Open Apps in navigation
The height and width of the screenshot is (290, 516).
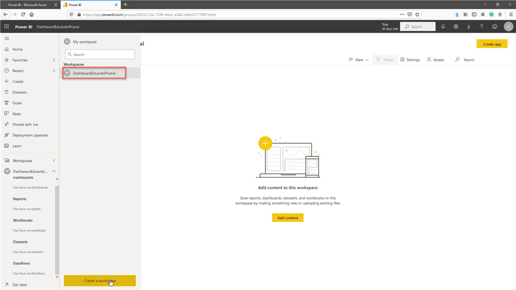[x=17, y=113]
